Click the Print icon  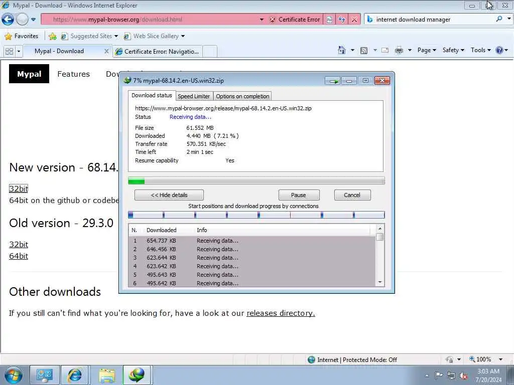pyautogui.click(x=399, y=51)
